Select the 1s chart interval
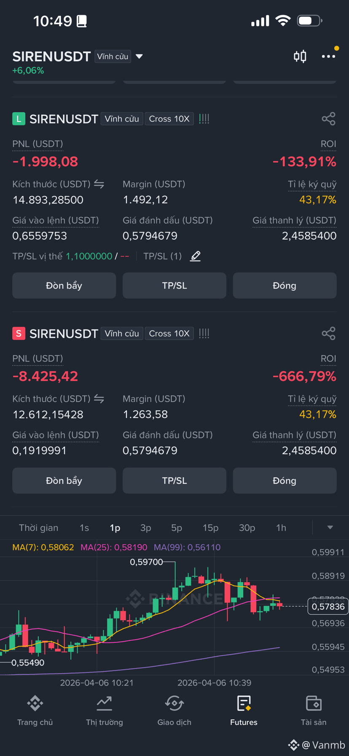Image resolution: width=349 pixels, height=756 pixels. 84,528
